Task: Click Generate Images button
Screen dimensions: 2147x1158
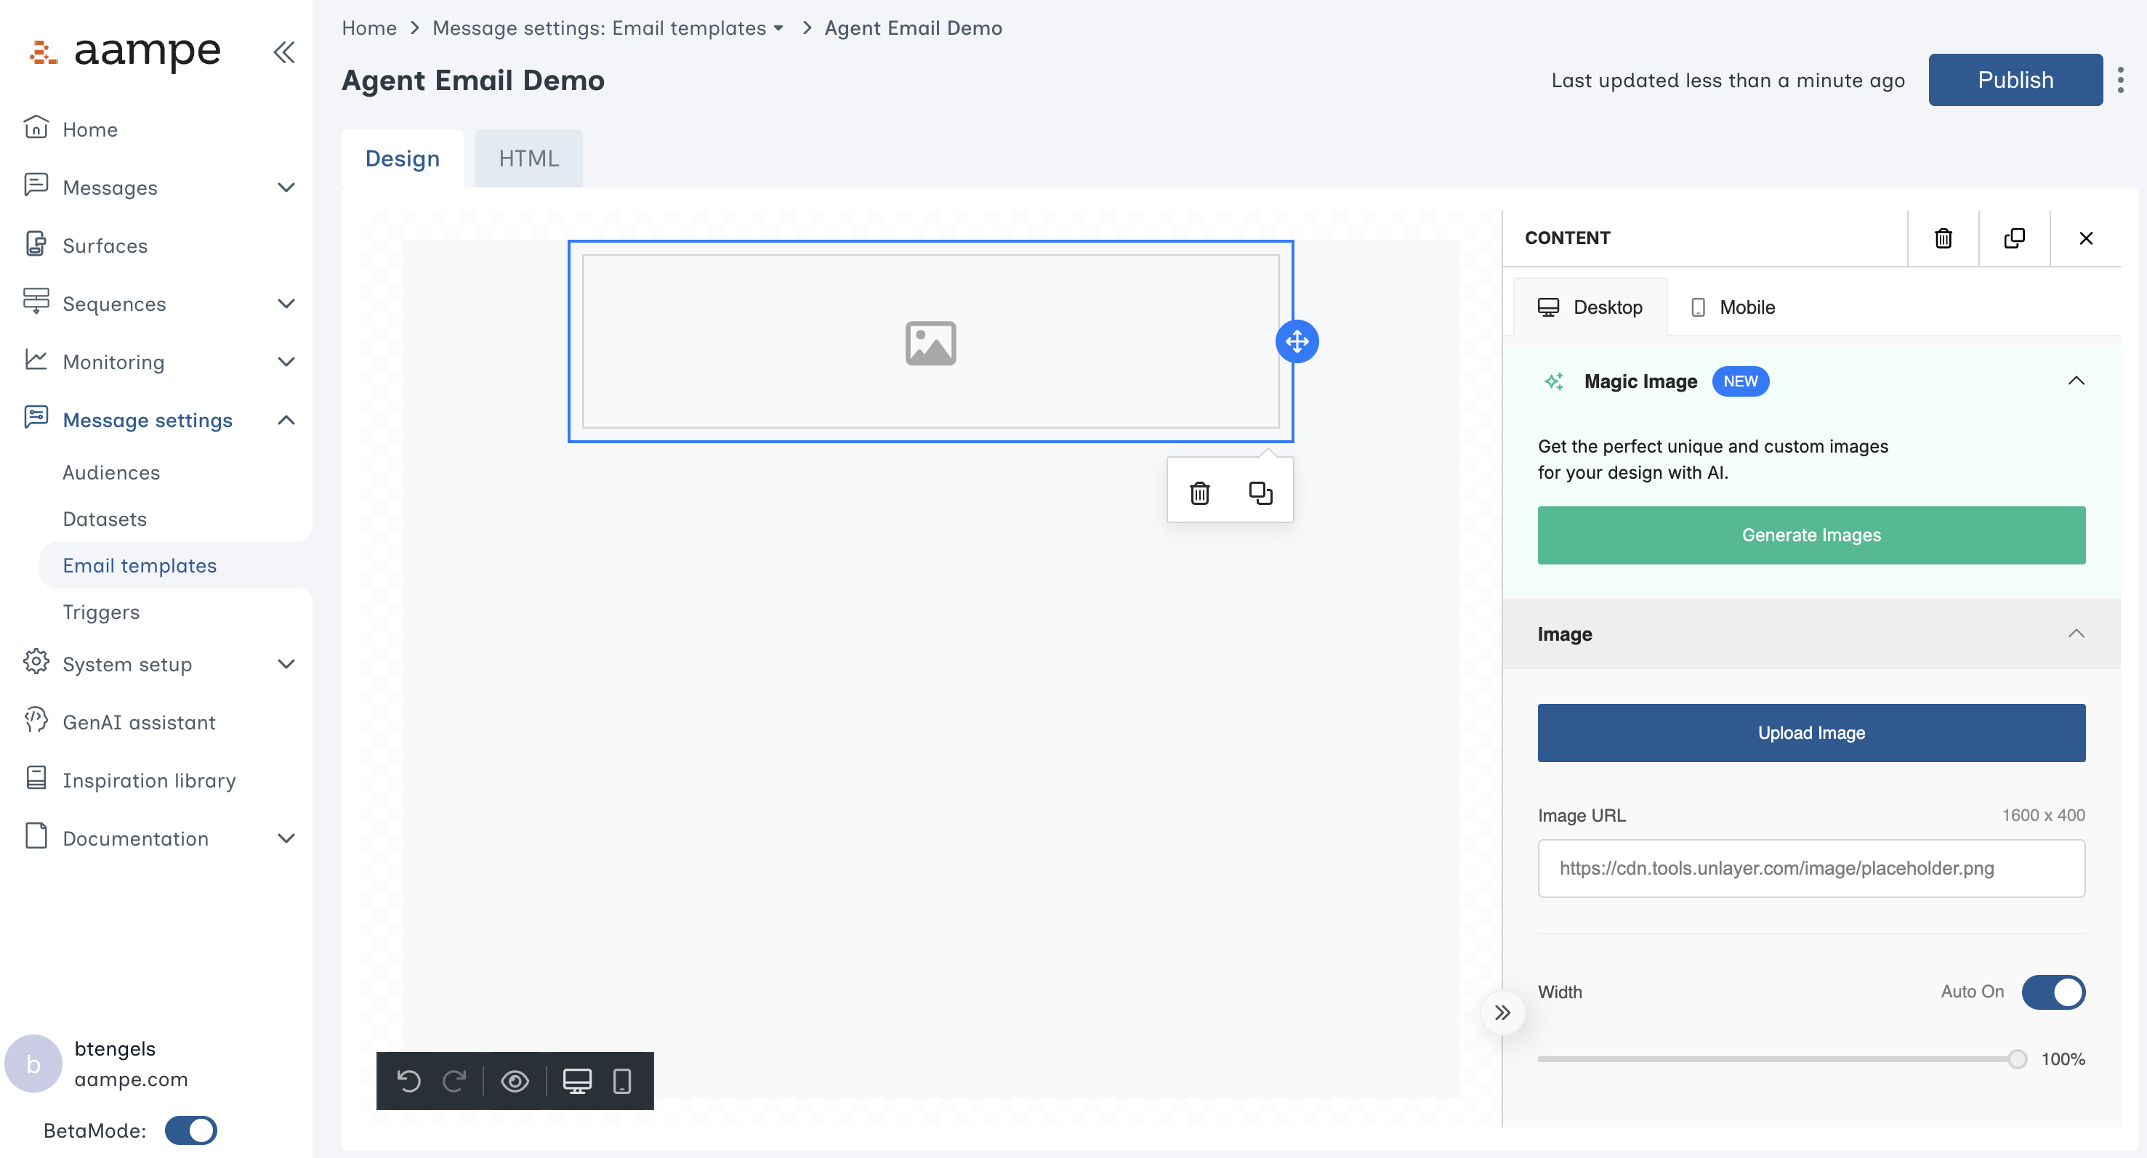Action: click(1811, 535)
